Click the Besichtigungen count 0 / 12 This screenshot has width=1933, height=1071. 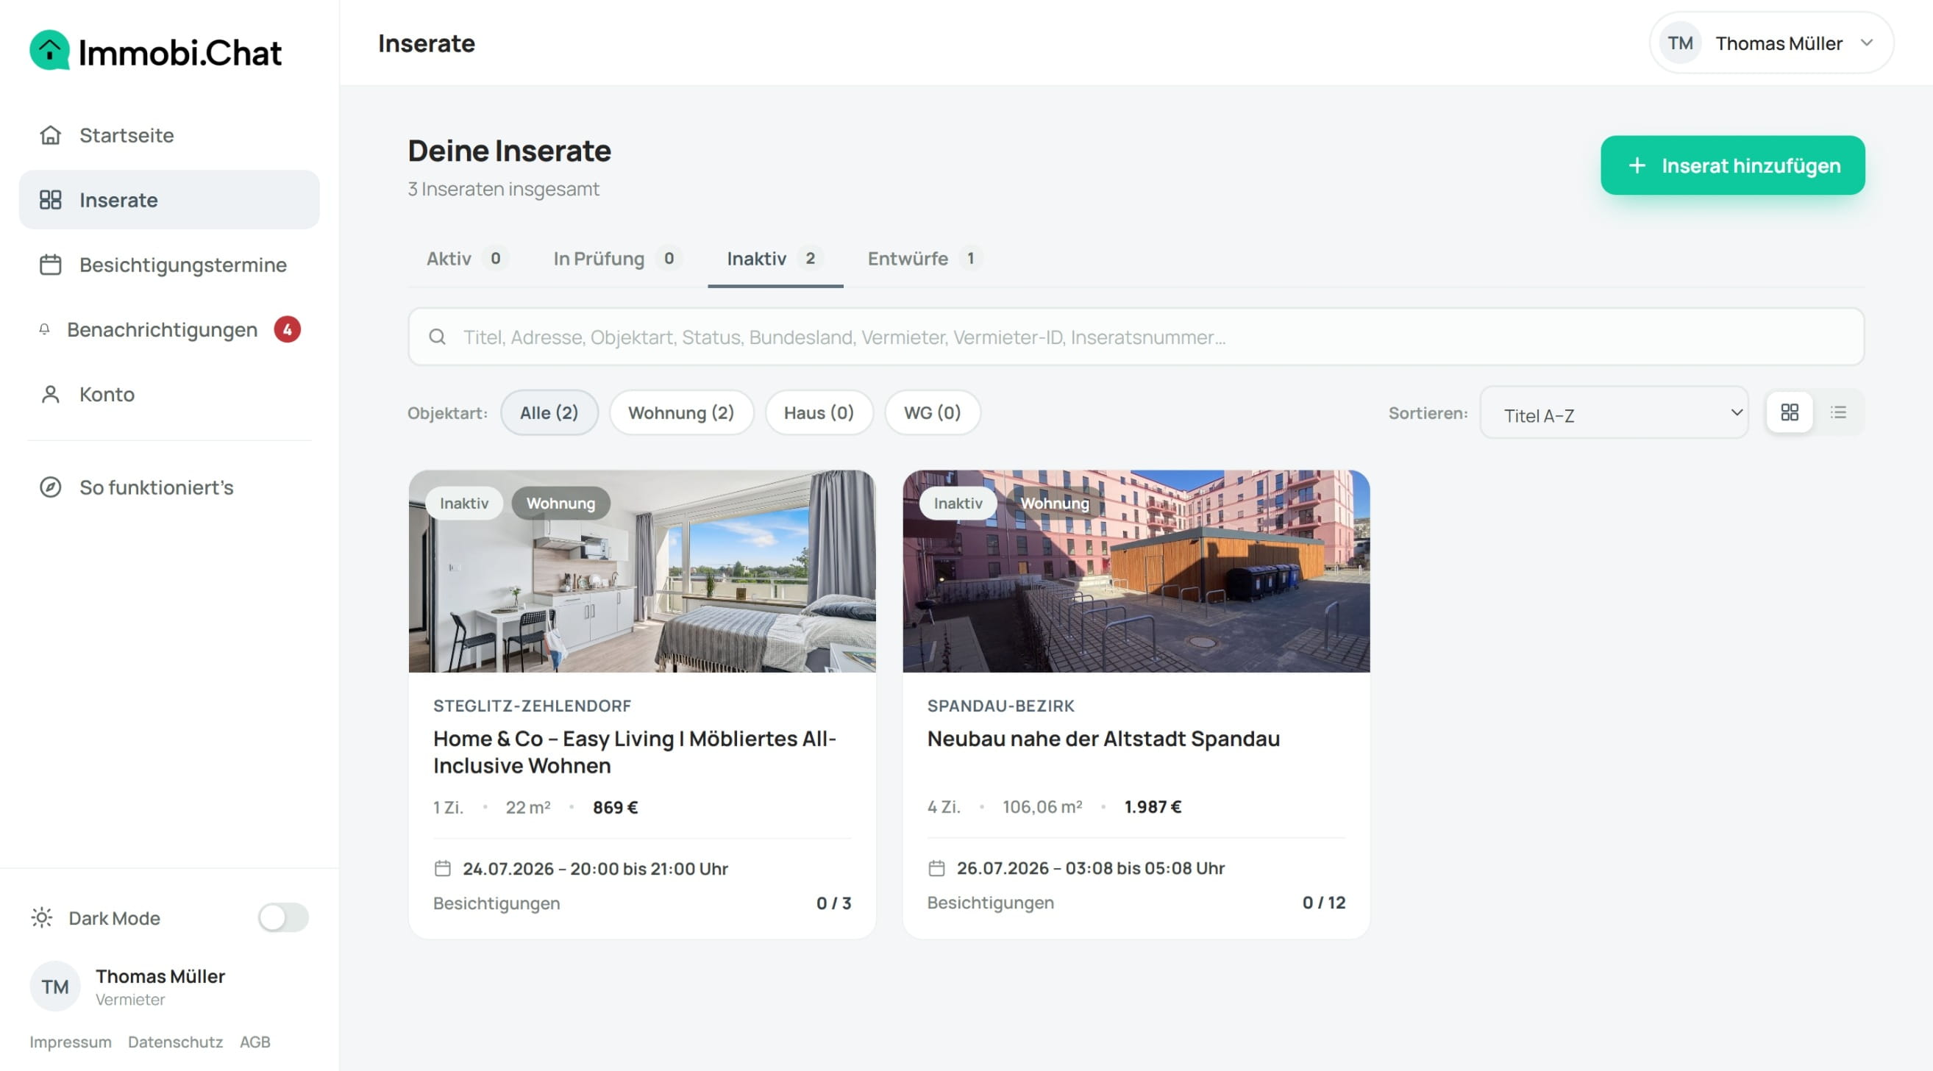[1323, 901]
